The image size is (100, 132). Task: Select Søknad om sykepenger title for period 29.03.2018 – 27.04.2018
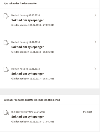pyautogui.click(x=28, y=117)
